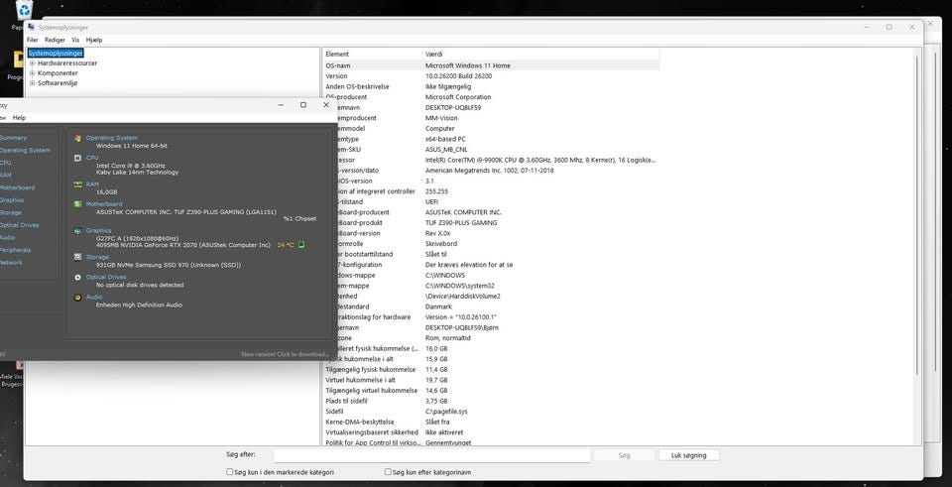This screenshot has width=952, height=487.
Task: Select Peripherals in Speccy sidebar
Action: point(15,250)
